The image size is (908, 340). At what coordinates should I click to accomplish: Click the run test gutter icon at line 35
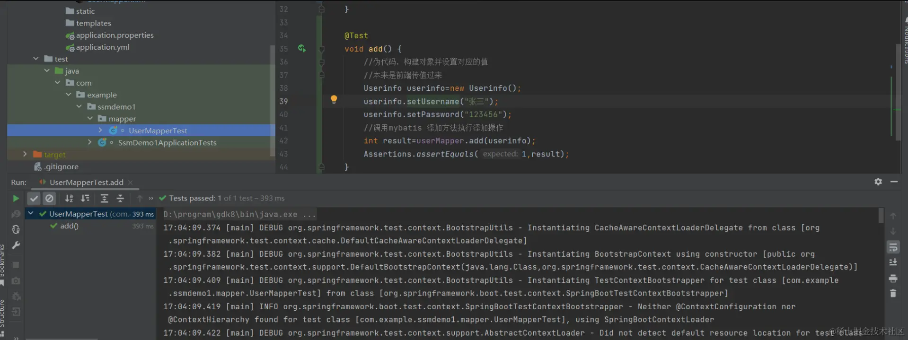pyautogui.click(x=302, y=48)
